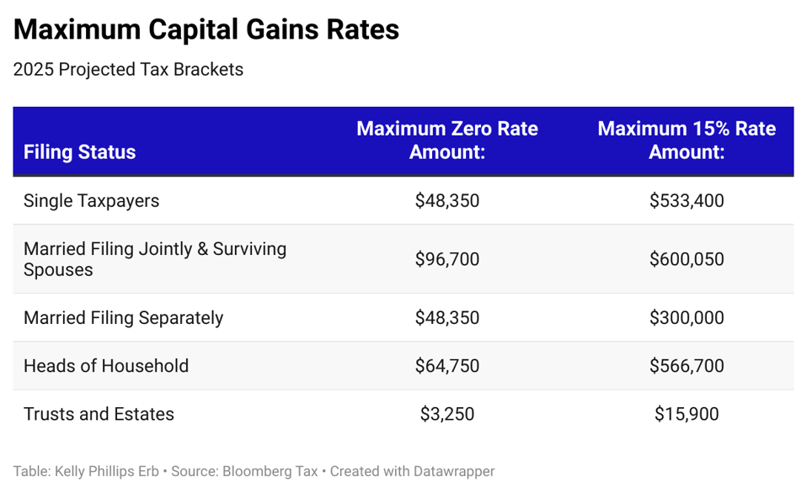Click the 'Single Taxpayers' row label
Screen dimensions: 807x493
click(91, 201)
